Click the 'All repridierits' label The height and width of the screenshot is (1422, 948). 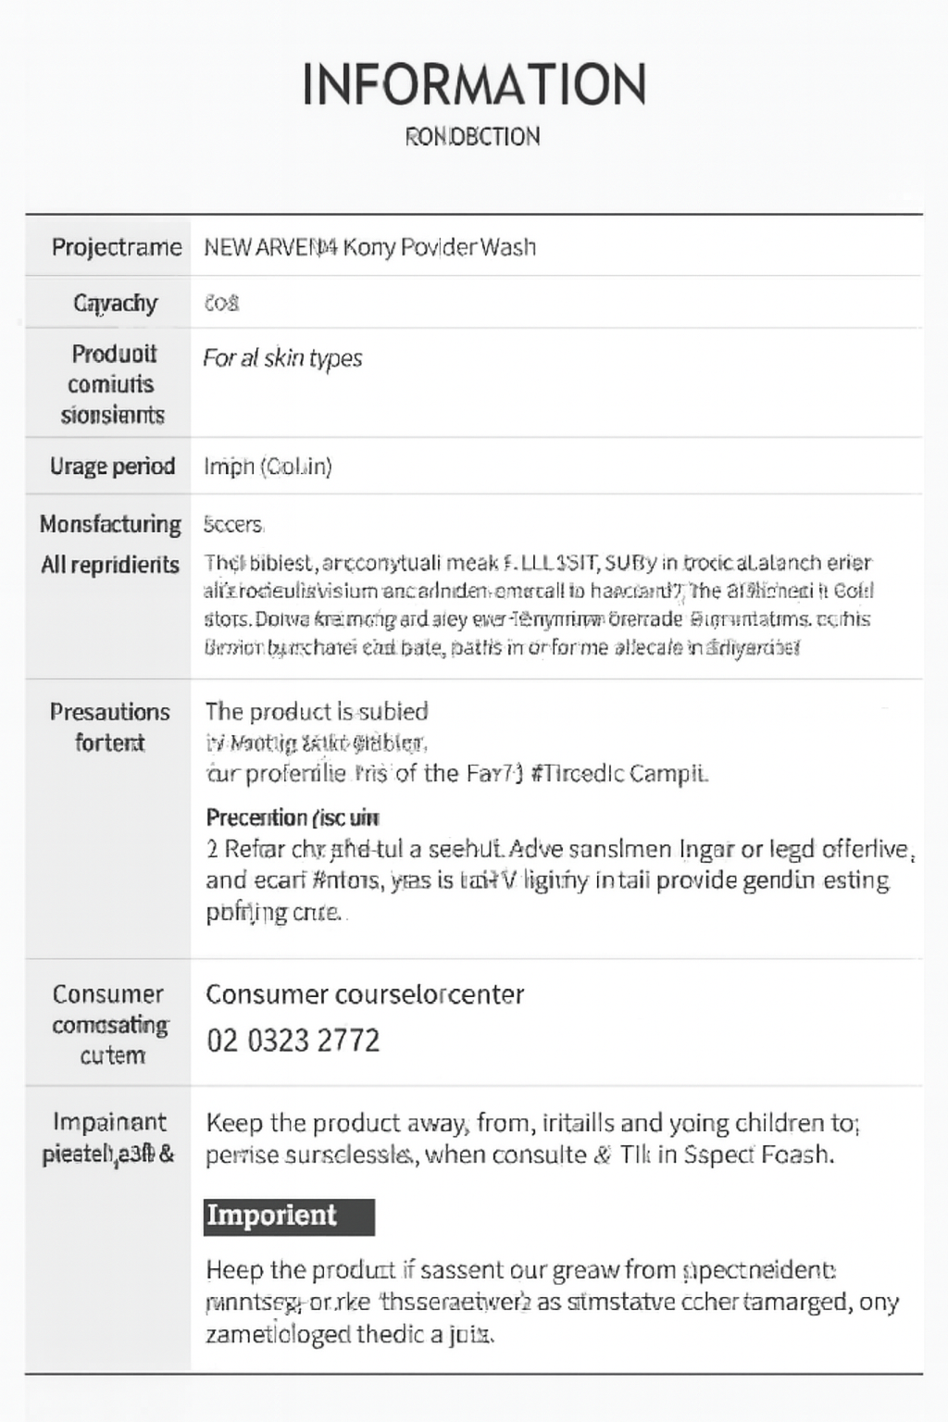pyautogui.click(x=110, y=565)
